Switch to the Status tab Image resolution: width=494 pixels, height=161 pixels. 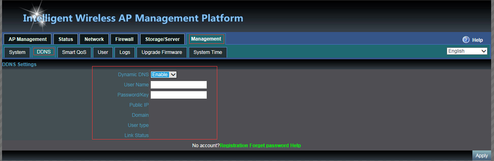pyautogui.click(x=66, y=39)
